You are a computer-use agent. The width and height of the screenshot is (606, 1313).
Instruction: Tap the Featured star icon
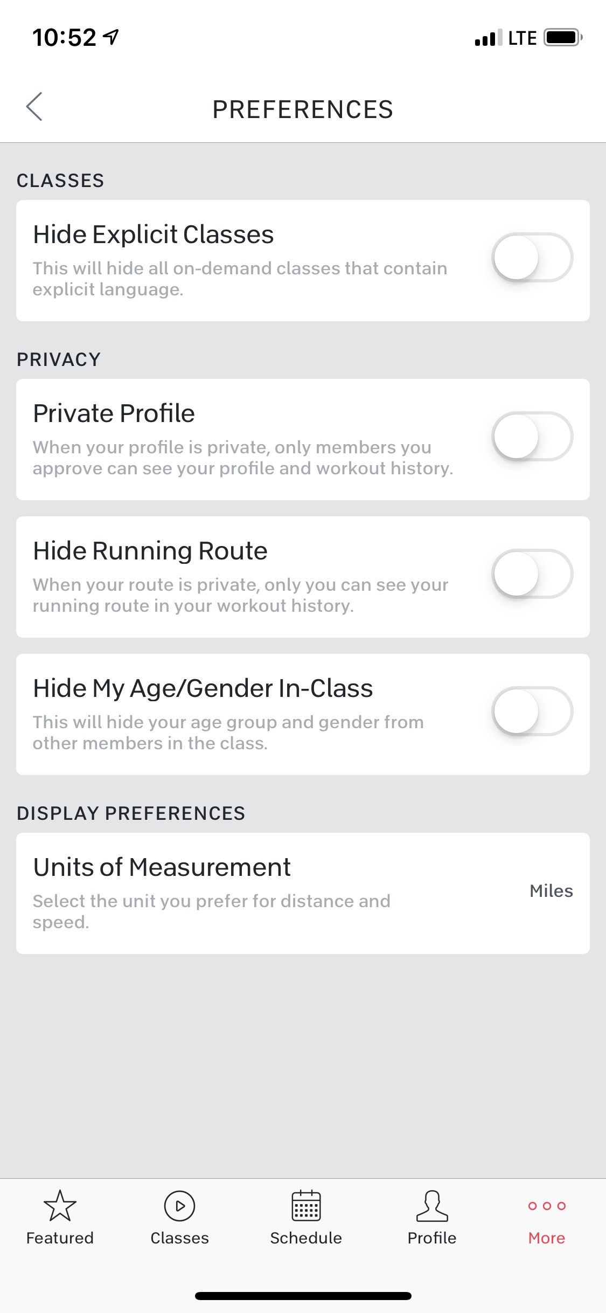point(60,1205)
